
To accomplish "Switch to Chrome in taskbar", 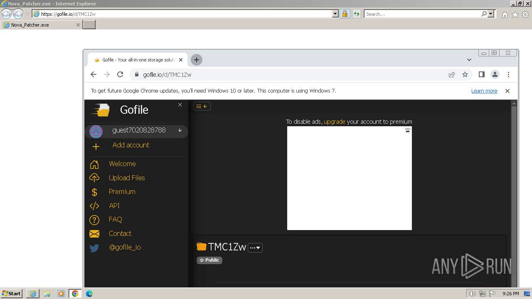I will click(x=75, y=294).
